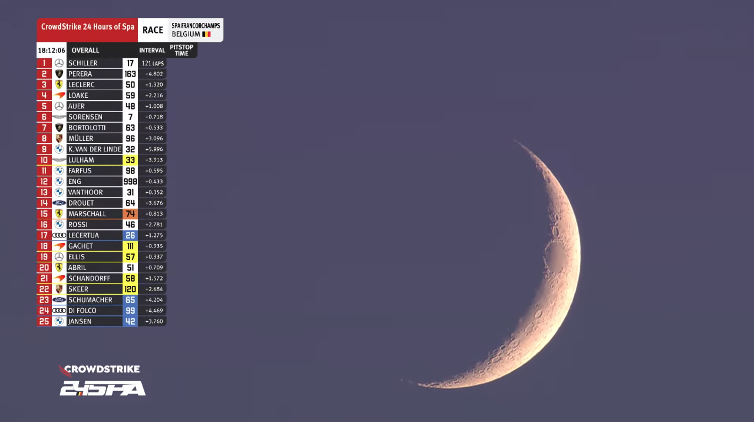Click the McLaren logo beside LOAKE
This screenshot has height=422, width=754.
59,95
